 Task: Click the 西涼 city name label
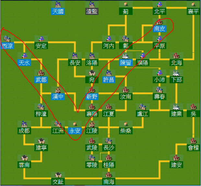pyautogui.click(x=7, y=46)
